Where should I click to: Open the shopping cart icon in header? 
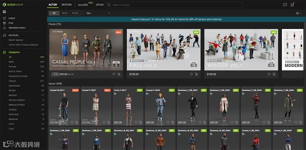[292, 5]
